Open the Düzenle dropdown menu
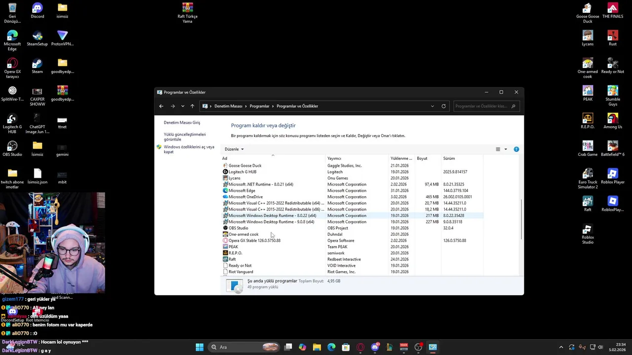This screenshot has width=632, height=355. (x=234, y=149)
